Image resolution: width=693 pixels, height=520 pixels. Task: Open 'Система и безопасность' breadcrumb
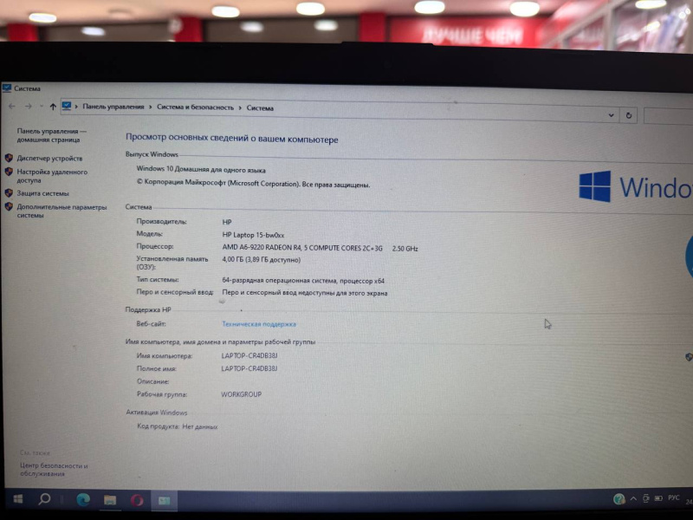196,107
